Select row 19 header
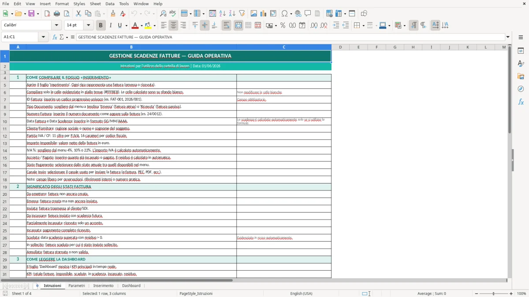 tap(5, 187)
